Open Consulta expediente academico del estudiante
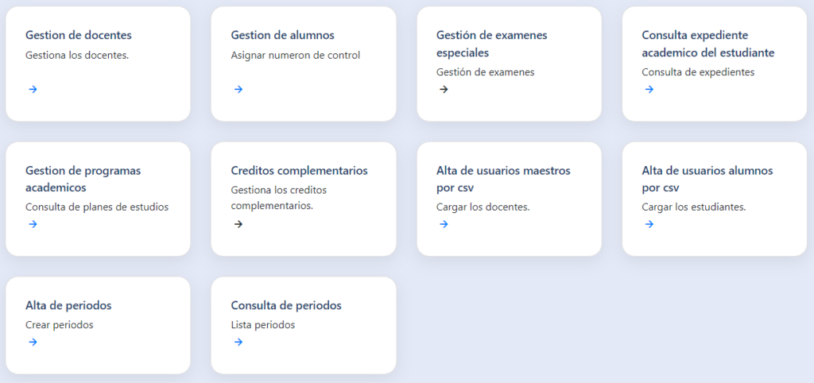 (707, 44)
